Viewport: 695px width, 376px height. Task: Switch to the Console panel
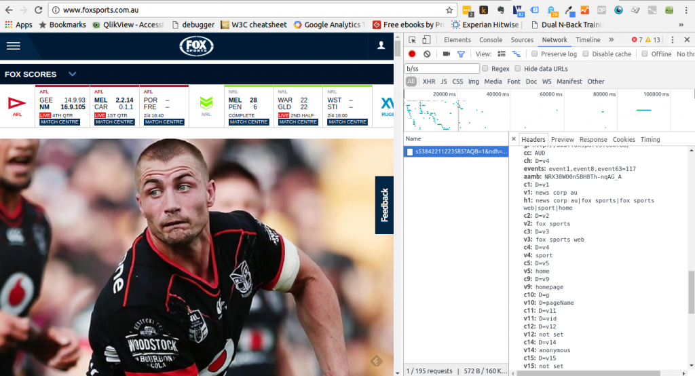491,40
